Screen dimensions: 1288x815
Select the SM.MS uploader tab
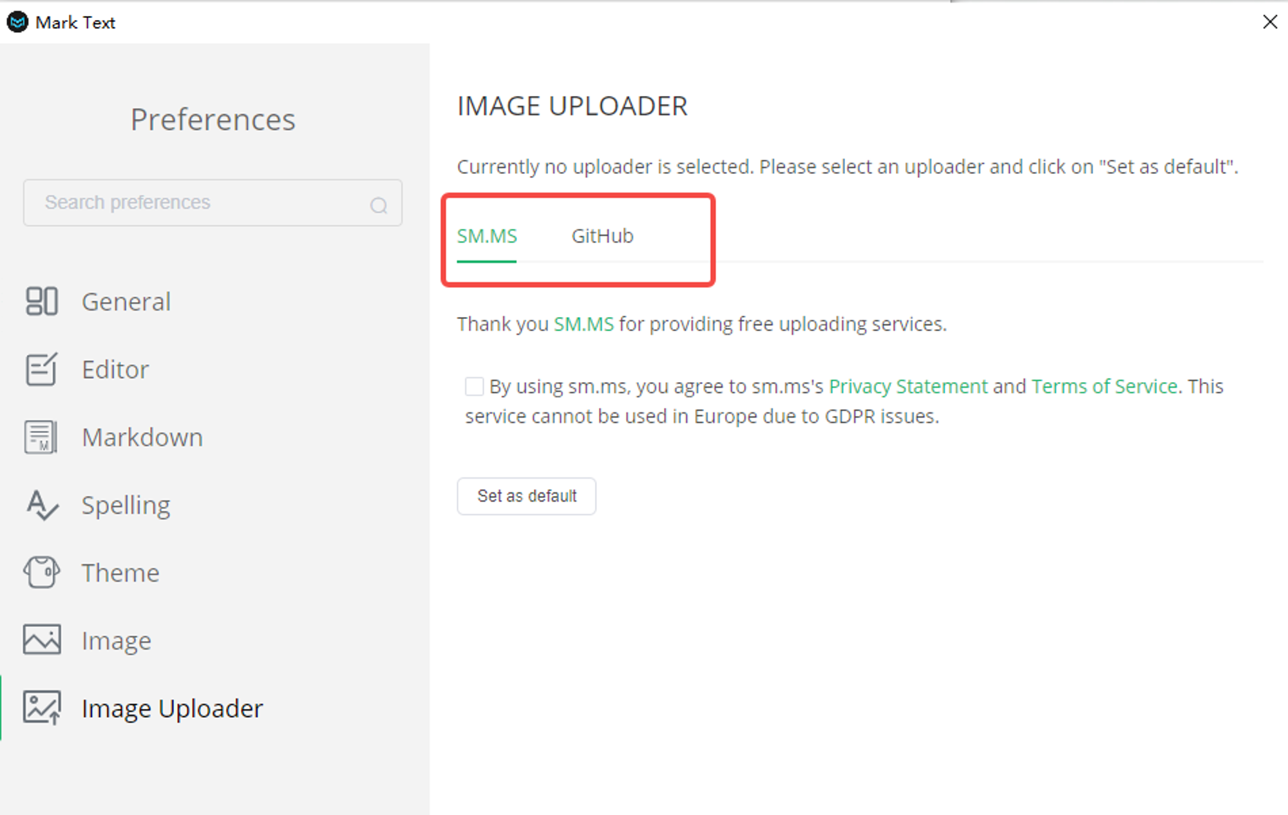coord(487,236)
